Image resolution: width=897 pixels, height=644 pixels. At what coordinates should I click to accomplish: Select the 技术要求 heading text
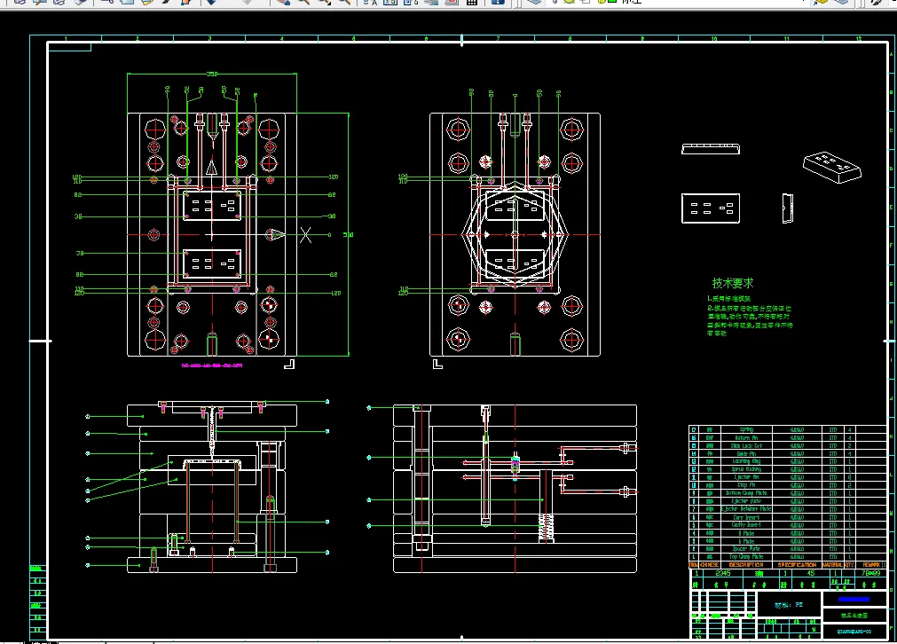coord(732,283)
